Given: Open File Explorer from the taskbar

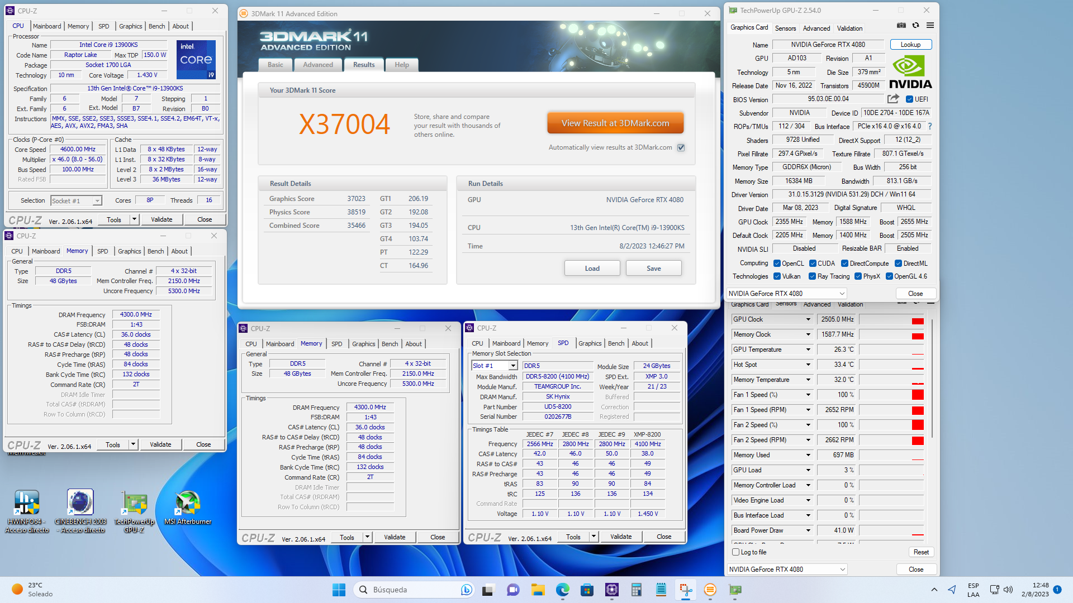Looking at the screenshot, I should 538,590.
